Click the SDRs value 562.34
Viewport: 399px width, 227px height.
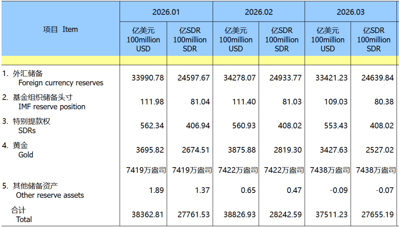152,126
